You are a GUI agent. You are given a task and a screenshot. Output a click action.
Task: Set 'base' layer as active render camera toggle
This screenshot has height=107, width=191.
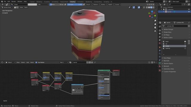coord(185,42)
